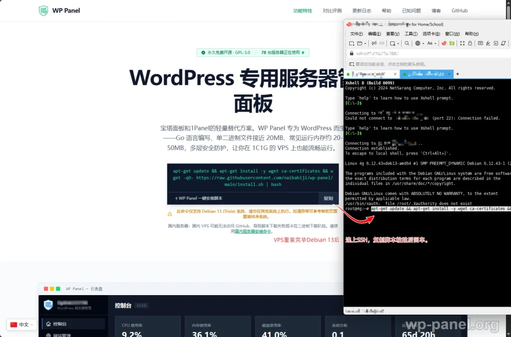511x337 pixels.
Task: Click the add-current-session icon below the address bar
Action: point(352,64)
